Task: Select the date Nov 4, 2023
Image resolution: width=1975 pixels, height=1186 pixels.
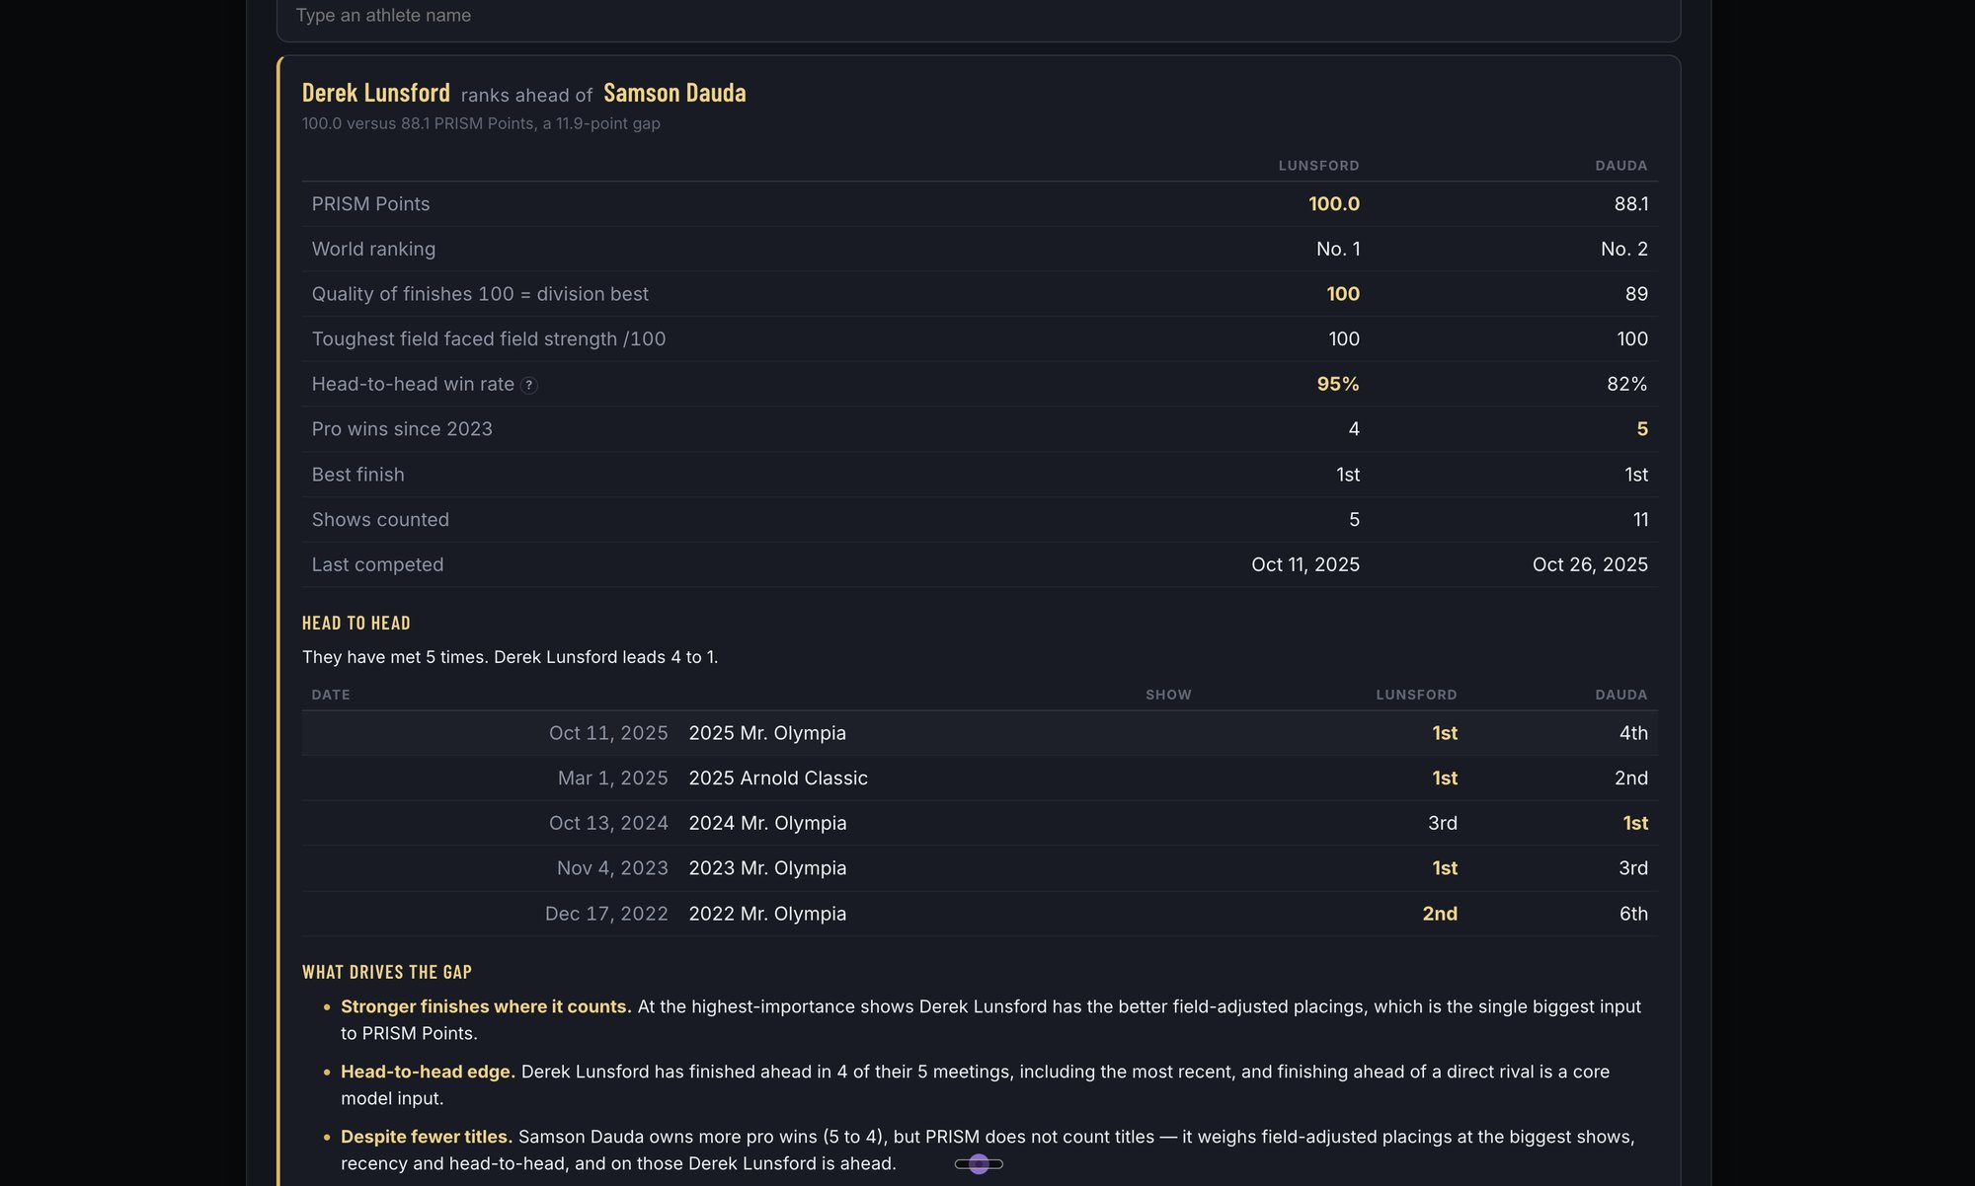Action: click(x=612, y=869)
